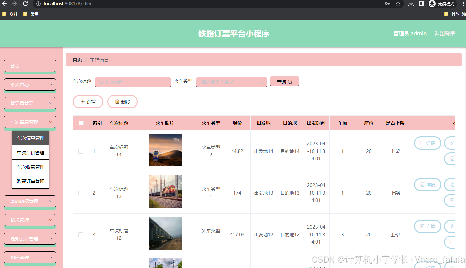
Task: Collapse the 车次信息管理 parent sidebar menu
Action: tap(30, 122)
